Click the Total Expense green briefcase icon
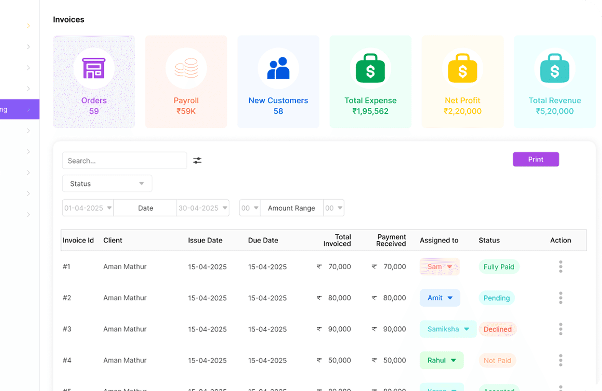 (370, 68)
